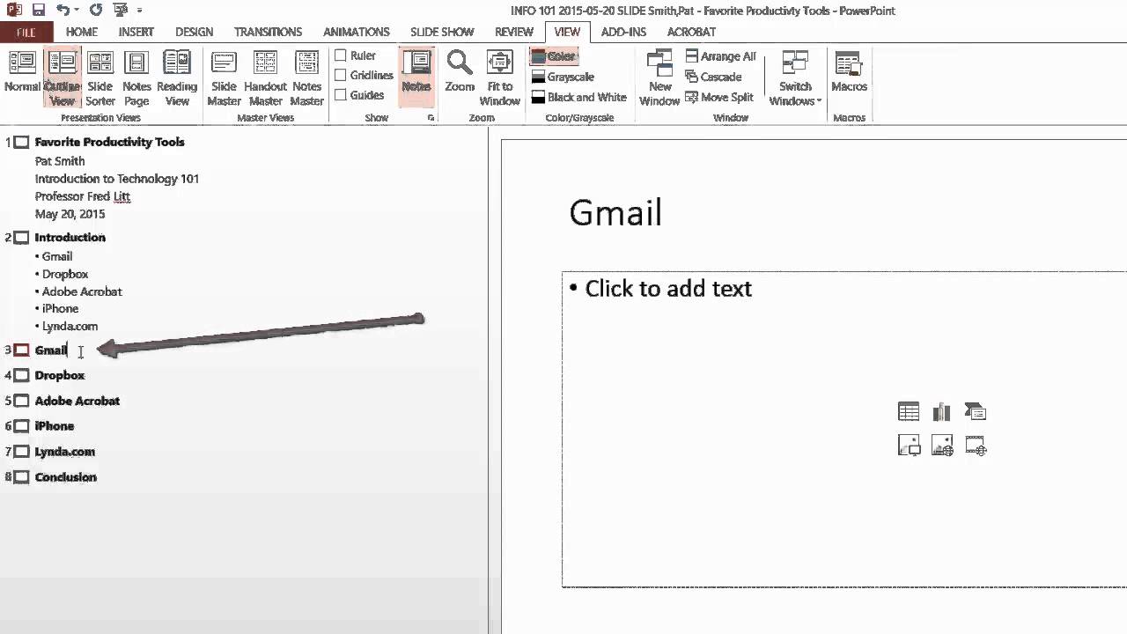Select Black and White mode
1127x634 pixels.
(578, 97)
